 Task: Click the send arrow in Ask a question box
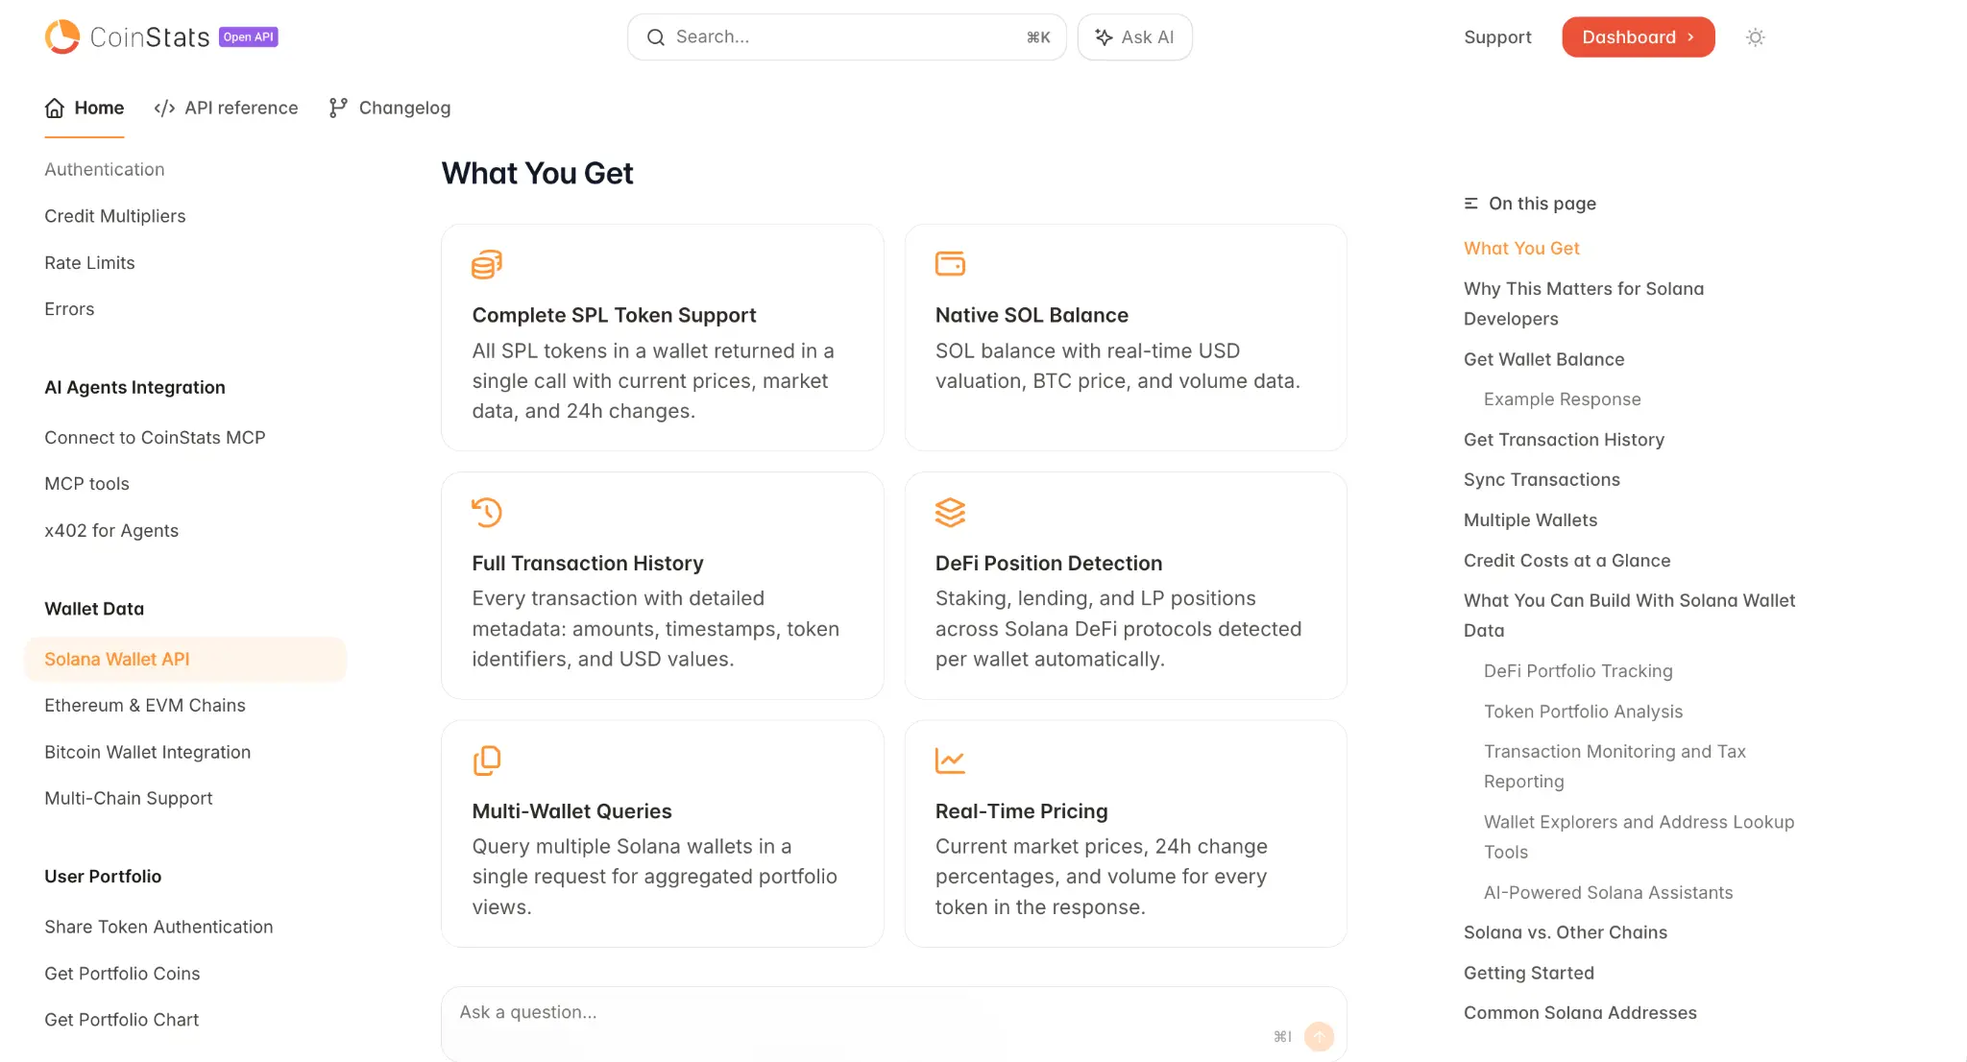(1320, 1036)
